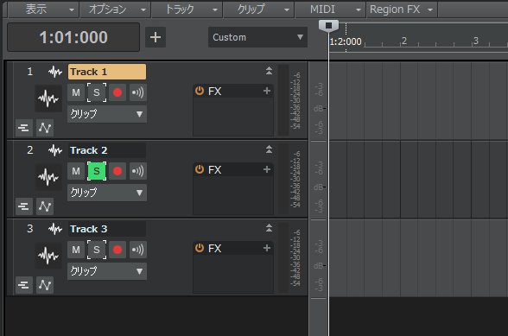Screen dimensions: 508x336
Task: Add effect to Track 1 FX rack
Action: tap(267, 91)
